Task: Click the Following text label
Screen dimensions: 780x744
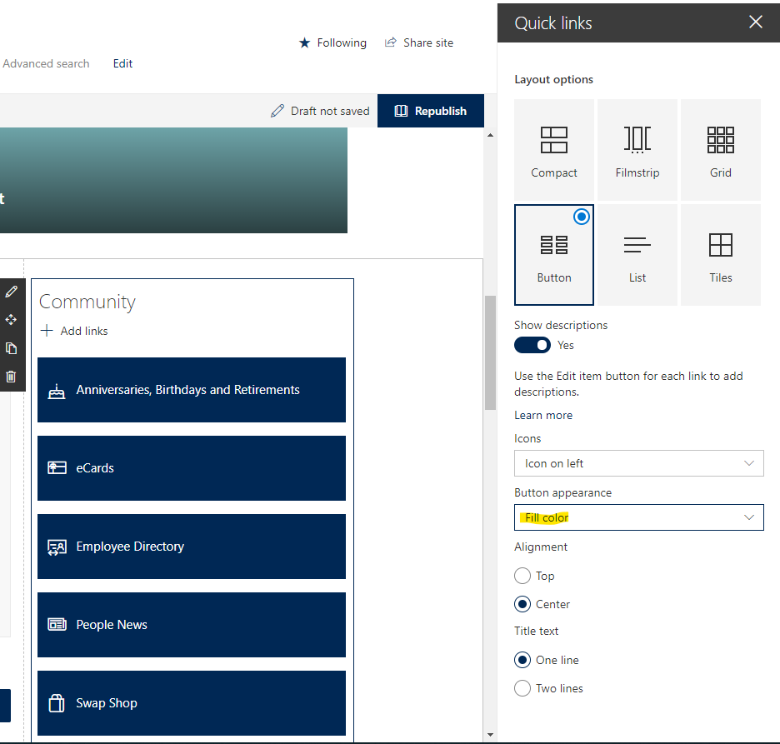Action: point(342,42)
